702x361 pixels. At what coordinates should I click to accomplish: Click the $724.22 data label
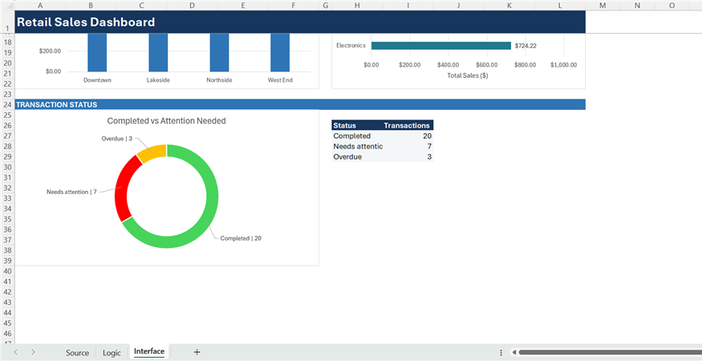525,46
